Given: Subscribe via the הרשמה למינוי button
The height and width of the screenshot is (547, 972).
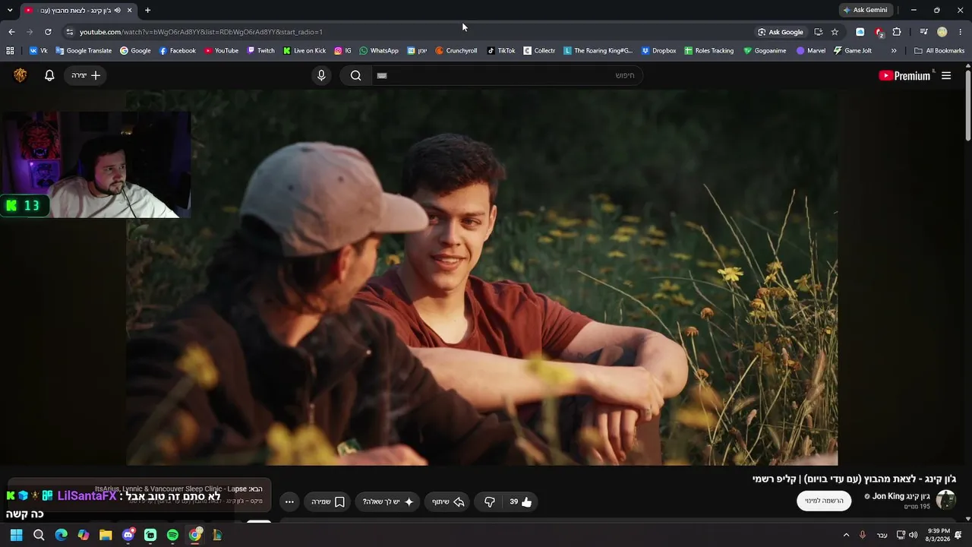Looking at the screenshot, I should point(824,501).
